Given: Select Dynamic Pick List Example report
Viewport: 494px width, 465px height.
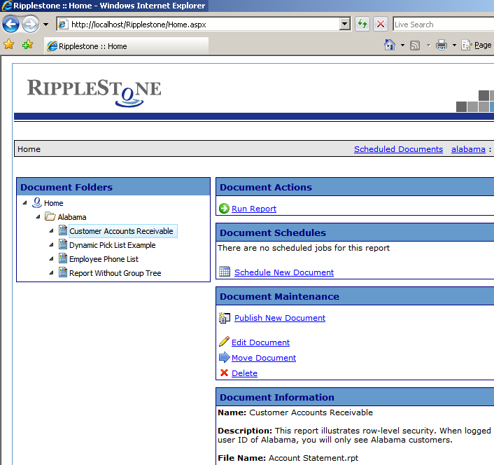Looking at the screenshot, I should click(x=113, y=245).
